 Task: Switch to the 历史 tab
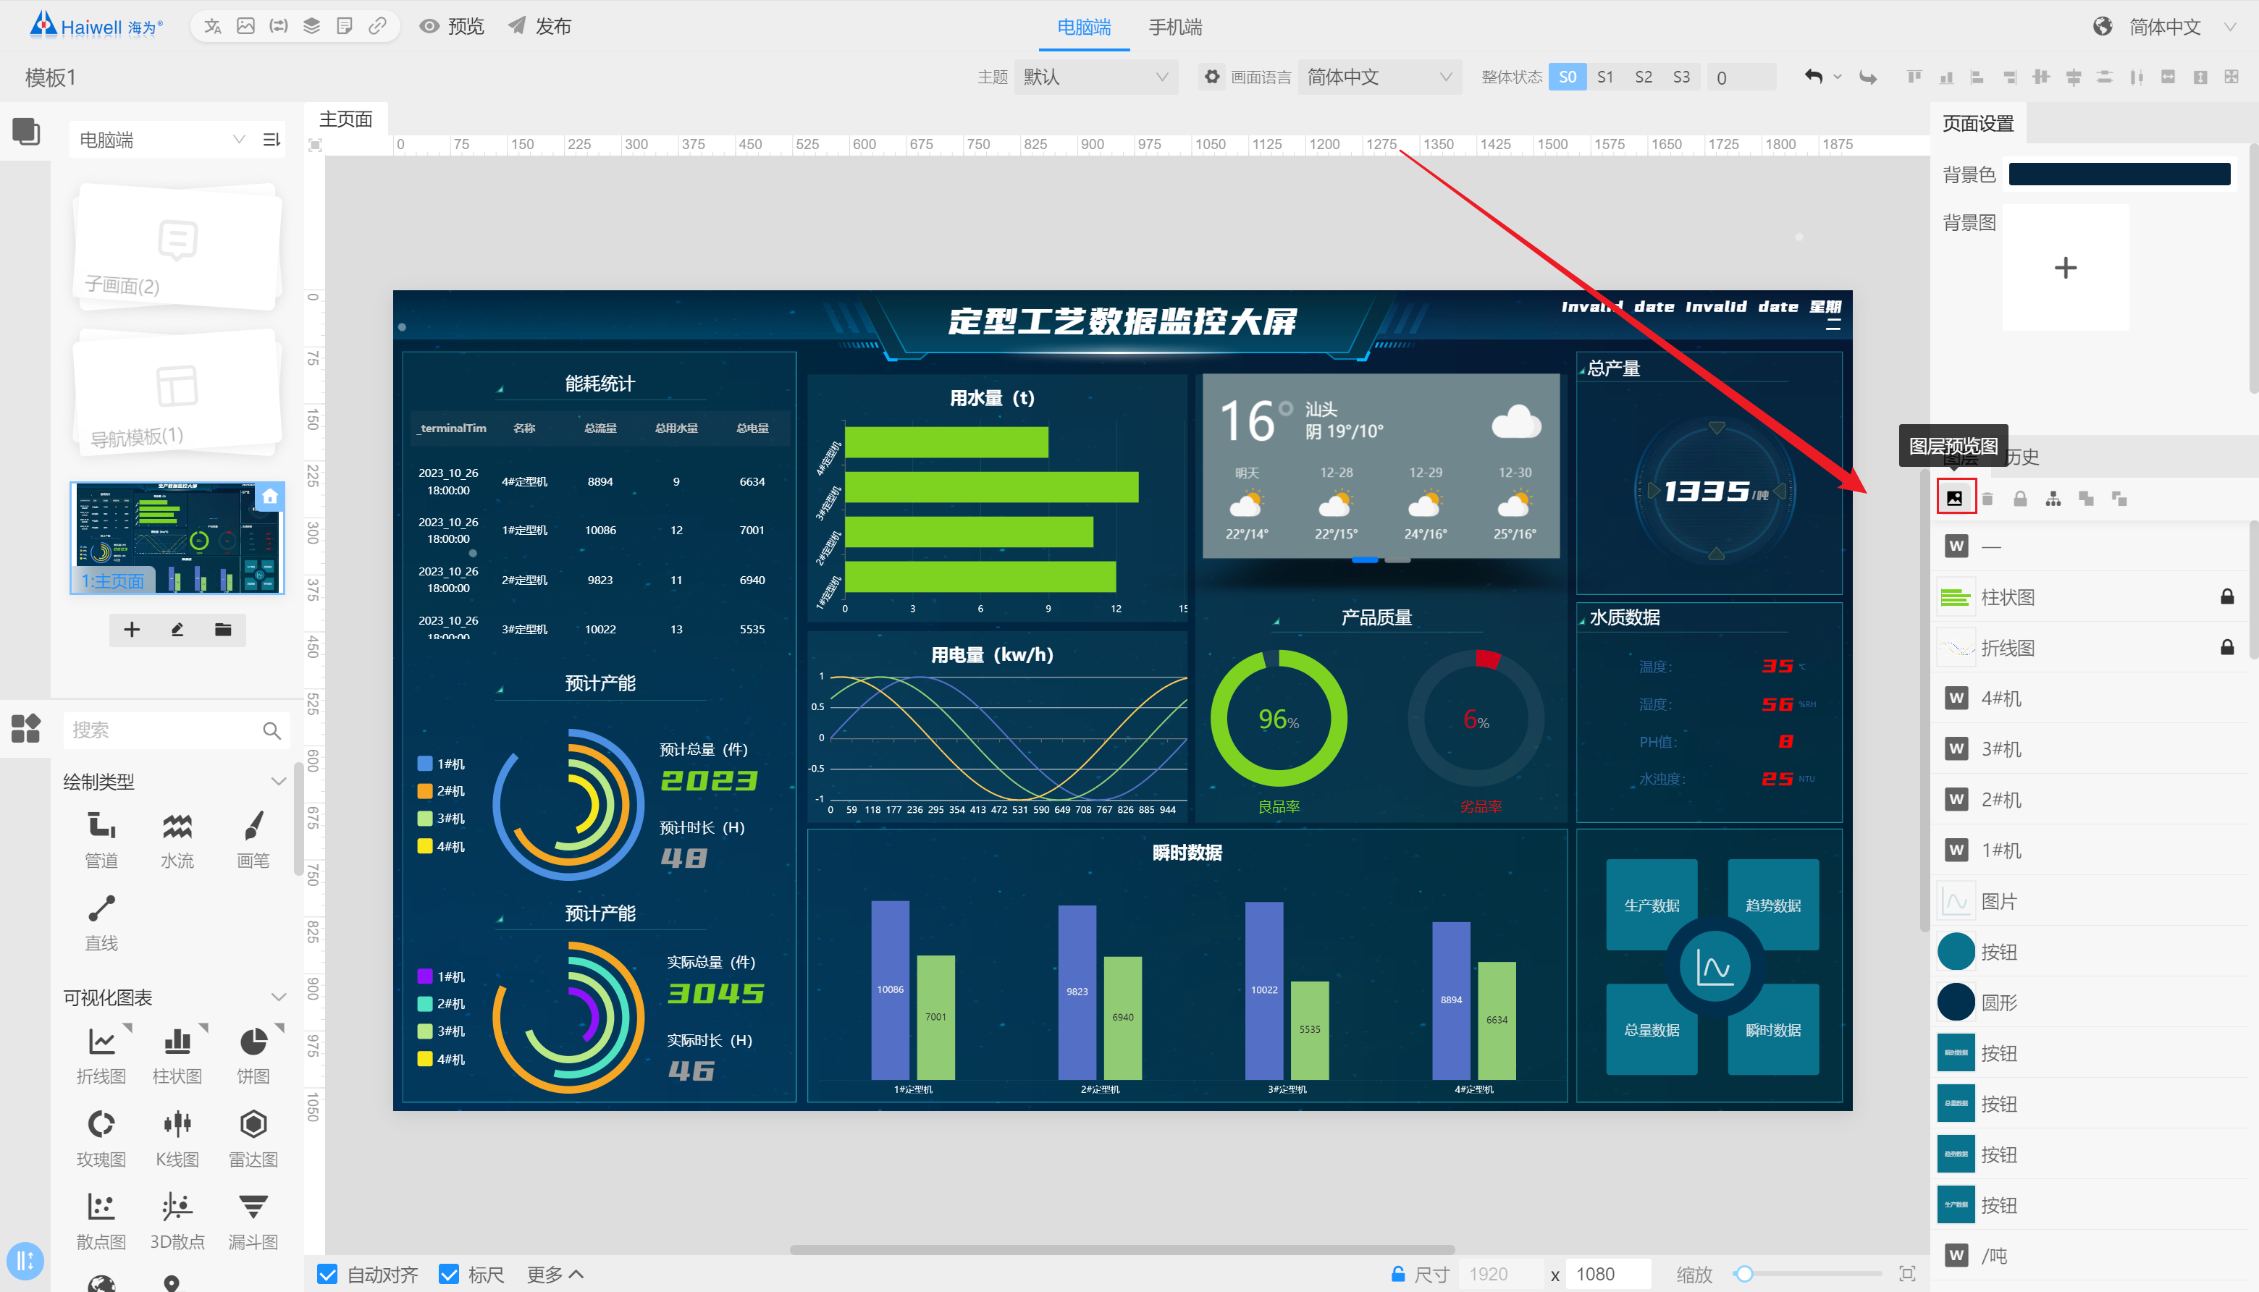click(x=2022, y=457)
